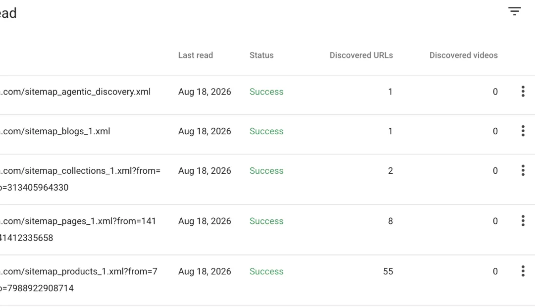The height and width of the screenshot is (307, 535).
Task: Open more options for sitemap_collections_1.xml
Action: pos(523,170)
